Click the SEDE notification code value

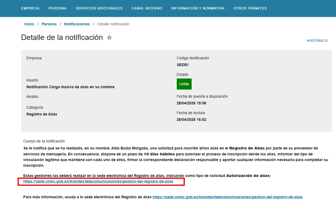click(x=183, y=65)
